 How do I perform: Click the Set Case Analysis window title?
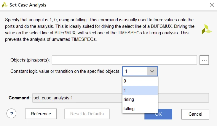(x=29, y=5)
